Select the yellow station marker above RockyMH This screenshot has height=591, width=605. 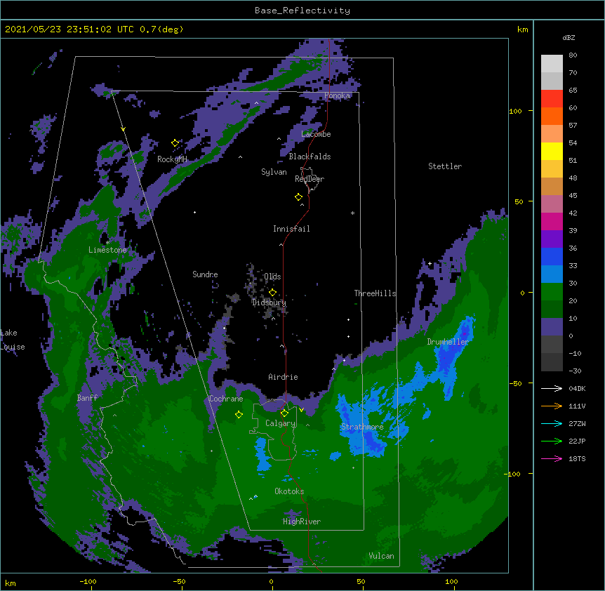point(175,143)
